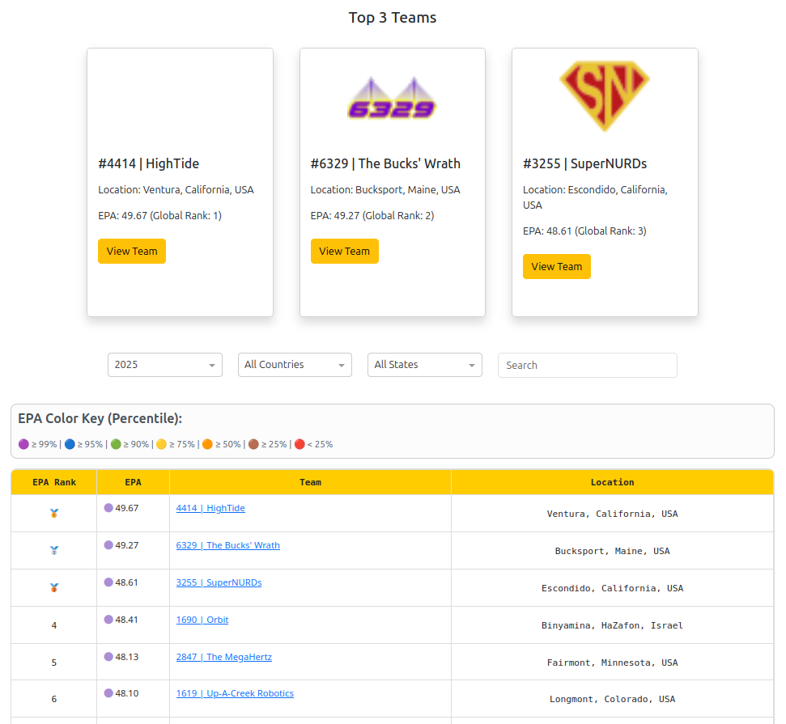Open the All States filter dropdown
Viewport: 786px width, 724px height.
[x=424, y=365]
